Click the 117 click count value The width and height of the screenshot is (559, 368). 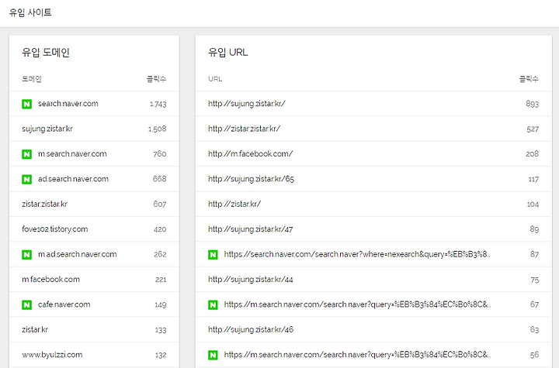[x=533, y=179]
